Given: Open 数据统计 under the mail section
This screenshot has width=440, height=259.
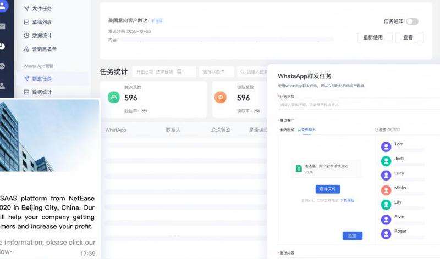Looking at the screenshot, I should pyautogui.click(x=42, y=36).
